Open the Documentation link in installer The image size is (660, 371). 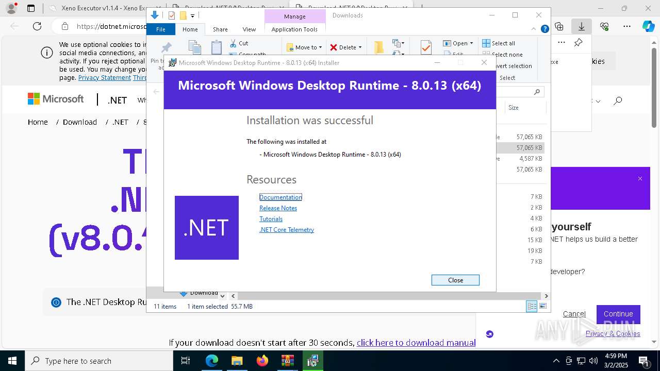pyautogui.click(x=280, y=197)
